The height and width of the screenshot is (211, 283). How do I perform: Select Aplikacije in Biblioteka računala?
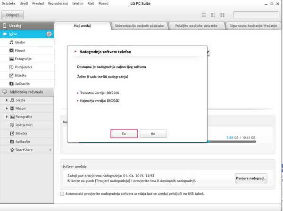tap(27, 142)
